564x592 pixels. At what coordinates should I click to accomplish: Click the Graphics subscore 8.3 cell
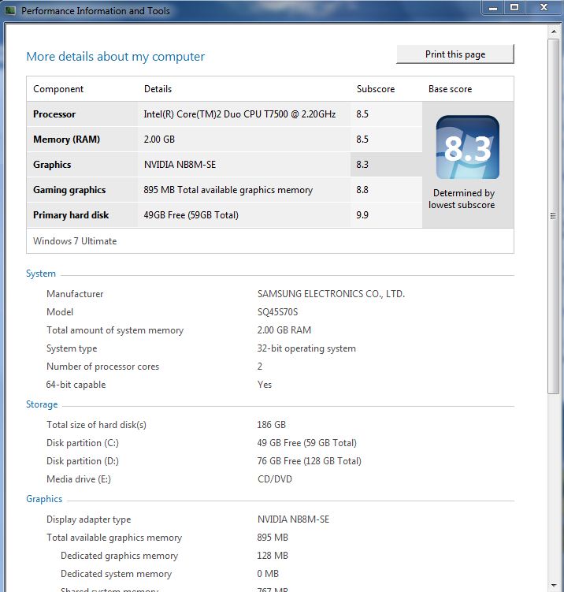(x=386, y=165)
